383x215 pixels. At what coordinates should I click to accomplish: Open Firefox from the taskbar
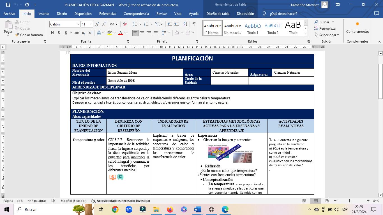170,209
